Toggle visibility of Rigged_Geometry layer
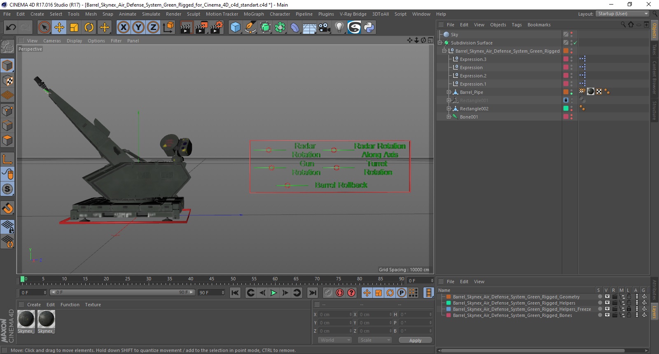 tap(607, 296)
